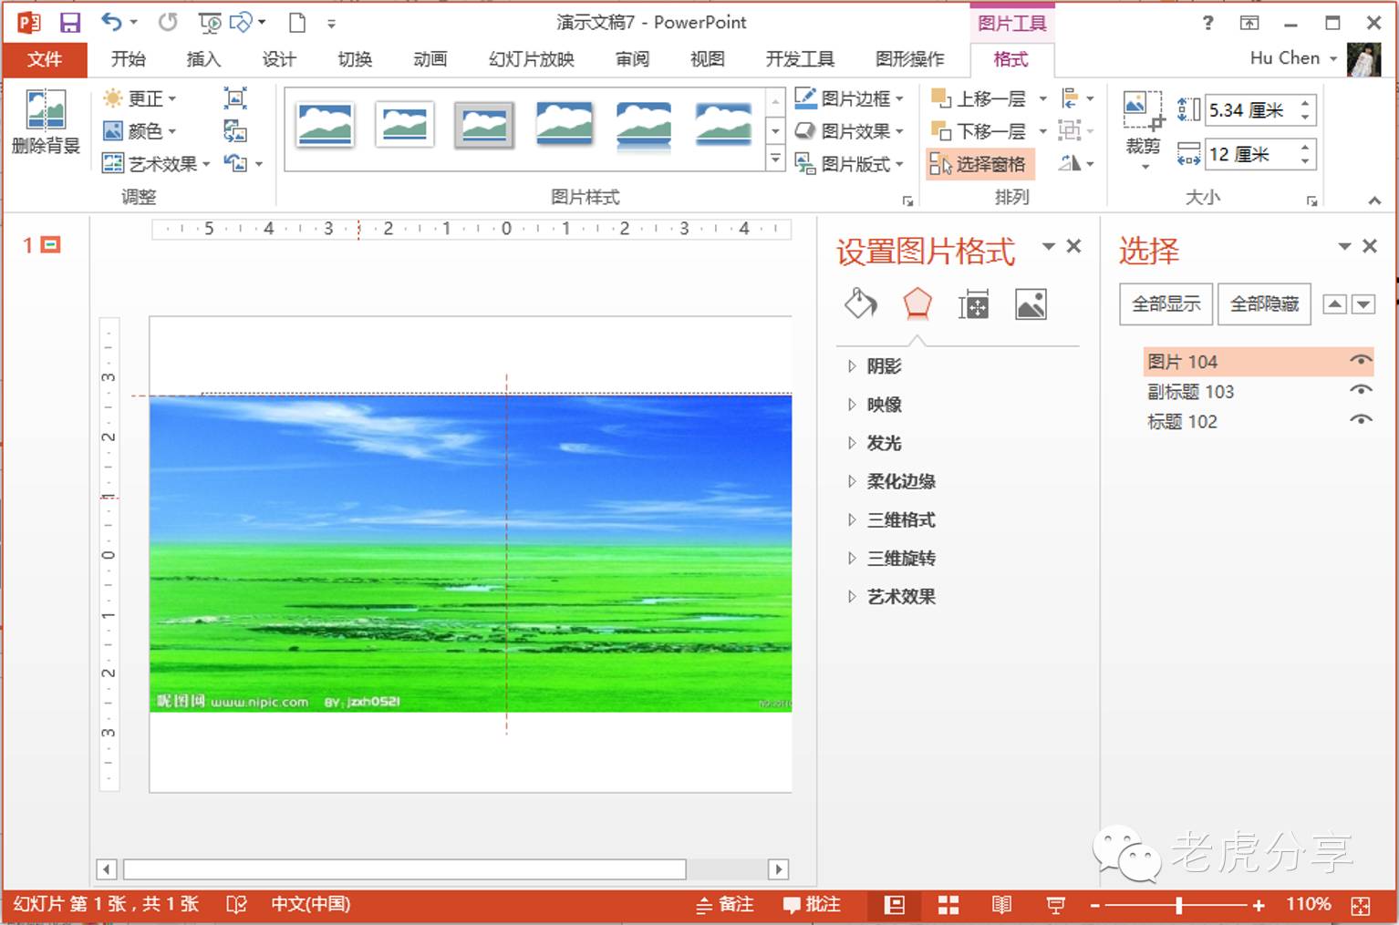Viewport: 1399px width, 925px height.
Task: Hide 图片 104 using its eye icon
Action: coord(1361,361)
